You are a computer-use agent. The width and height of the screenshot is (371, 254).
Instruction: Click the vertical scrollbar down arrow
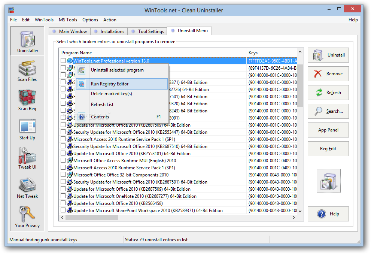point(300,211)
